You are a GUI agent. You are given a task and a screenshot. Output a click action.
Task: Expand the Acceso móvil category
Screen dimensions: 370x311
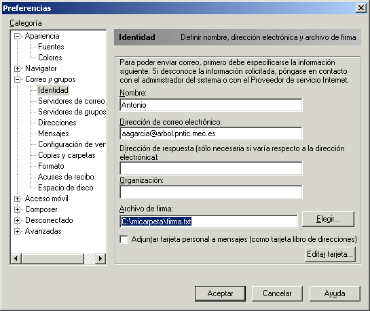(x=17, y=199)
